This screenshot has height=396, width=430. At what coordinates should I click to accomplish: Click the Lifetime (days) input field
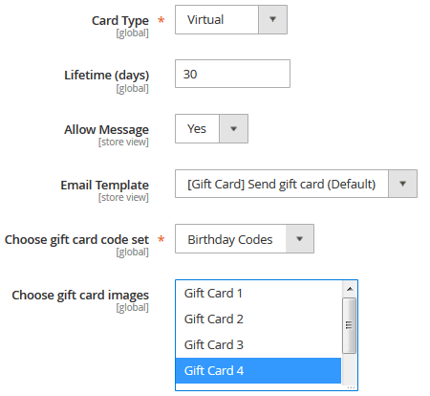click(232, 74)
